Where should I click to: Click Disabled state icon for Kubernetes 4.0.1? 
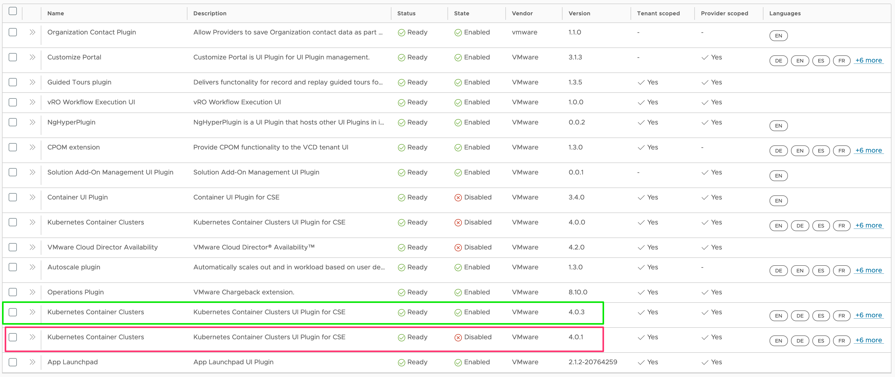pyautogui.click(x=458, y=338)
